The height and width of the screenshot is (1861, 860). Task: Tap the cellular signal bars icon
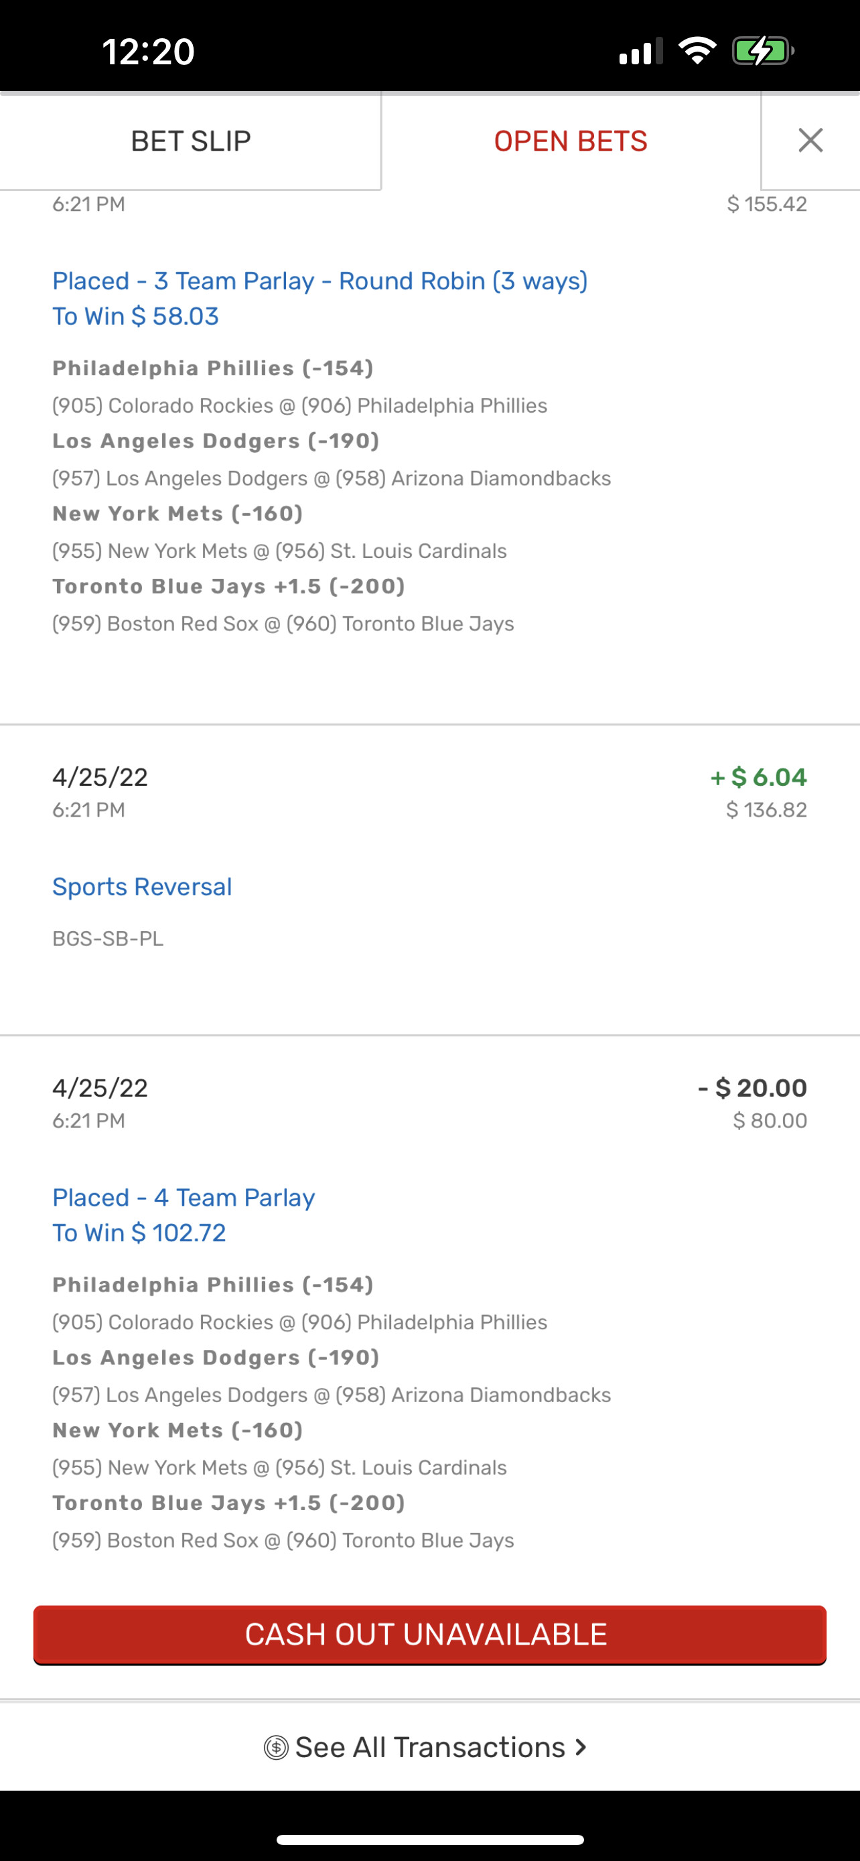click(640, 52)
